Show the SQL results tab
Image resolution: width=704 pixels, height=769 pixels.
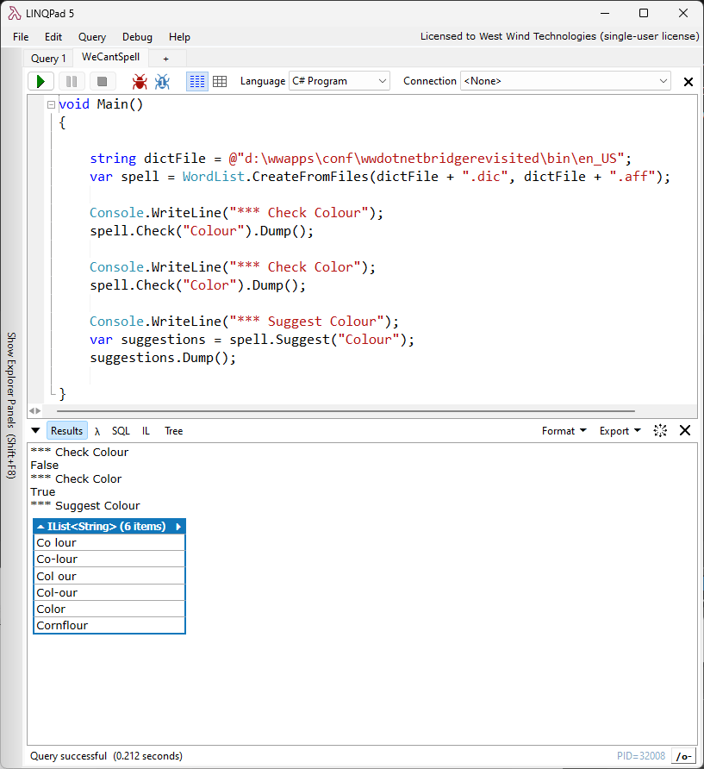pos(121,431)
